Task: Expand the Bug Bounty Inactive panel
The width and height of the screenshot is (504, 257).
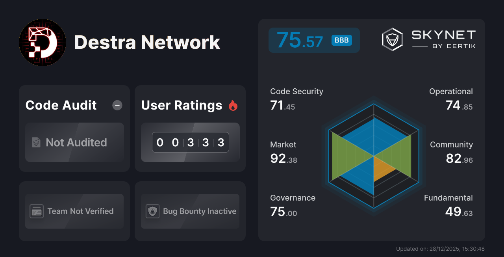Action: (x=190, y=211)
